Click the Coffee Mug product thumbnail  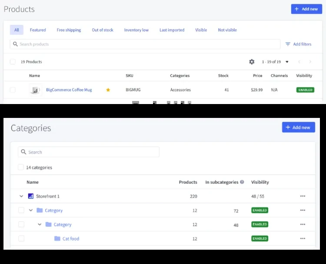(x=35, y=90)
